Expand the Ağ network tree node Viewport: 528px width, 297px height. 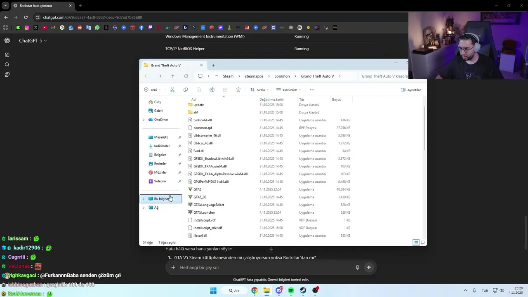[x=144, y=207]
